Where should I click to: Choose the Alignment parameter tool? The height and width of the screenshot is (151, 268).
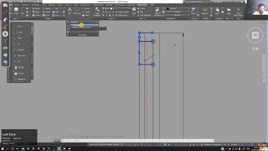coord(19,56)
